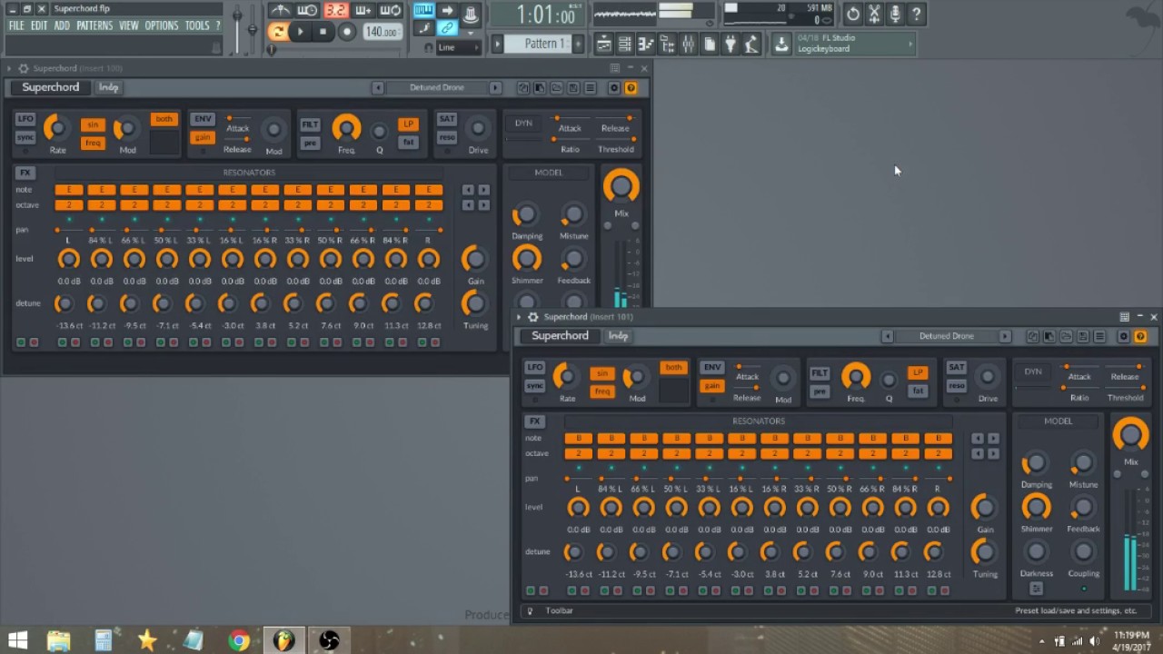Open the Playlist view icon
The image size is (1163, 654).
coord(604,44)
